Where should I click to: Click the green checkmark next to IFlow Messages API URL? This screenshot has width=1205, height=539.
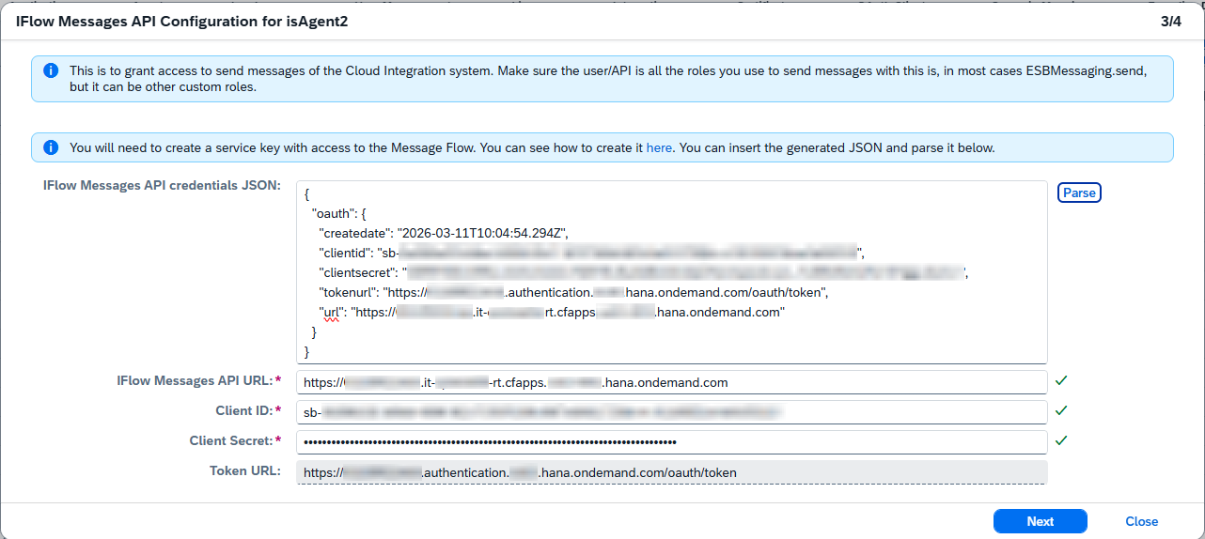[1061, 381]
